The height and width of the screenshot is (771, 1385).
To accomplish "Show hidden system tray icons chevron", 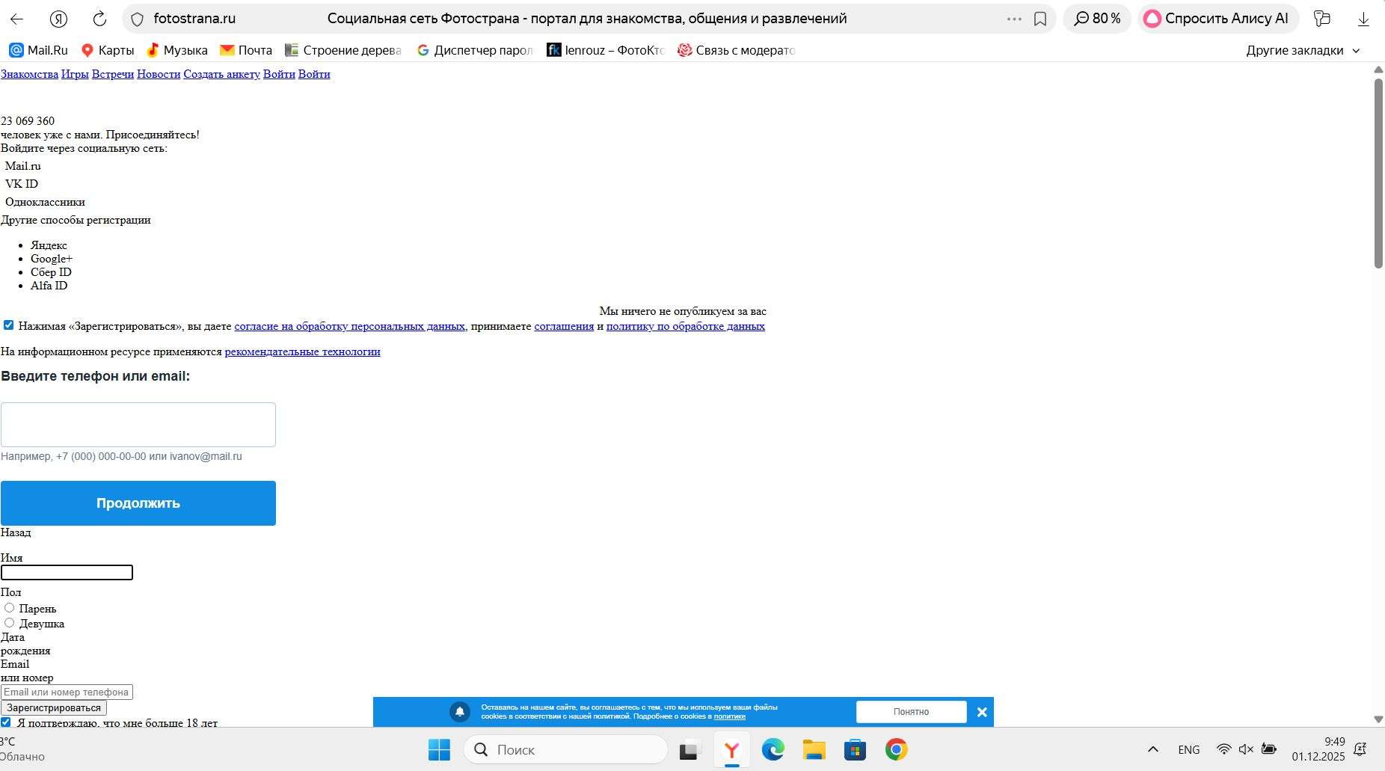I will (x=1152, y=749).
